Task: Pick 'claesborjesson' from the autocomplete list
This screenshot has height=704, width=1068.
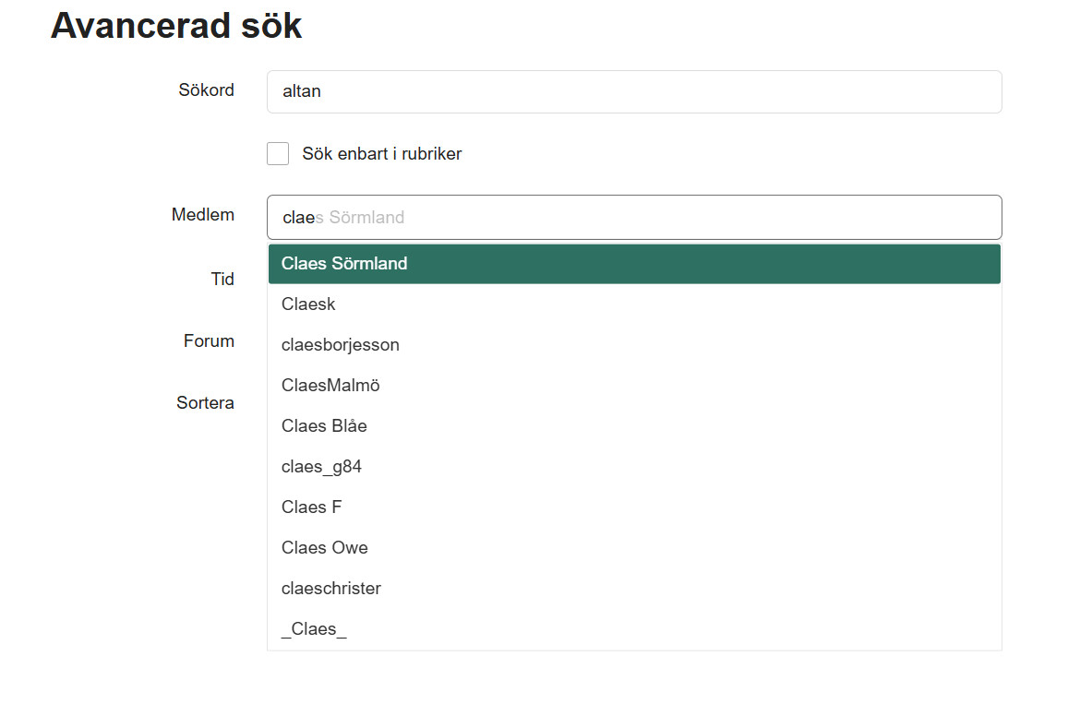Action: pos(633,344)
